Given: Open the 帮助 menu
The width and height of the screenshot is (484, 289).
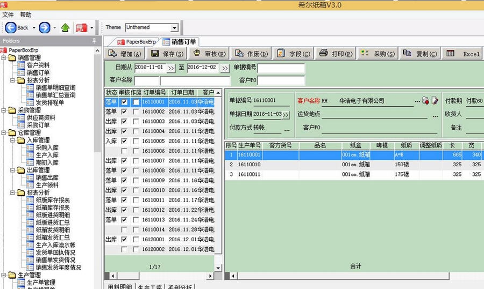Looking at the screenshot, I should coord(26,14).
